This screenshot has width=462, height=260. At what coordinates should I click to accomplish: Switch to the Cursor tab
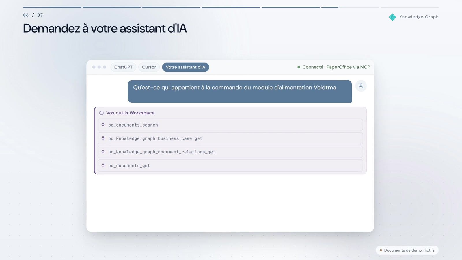click(149, 67)
